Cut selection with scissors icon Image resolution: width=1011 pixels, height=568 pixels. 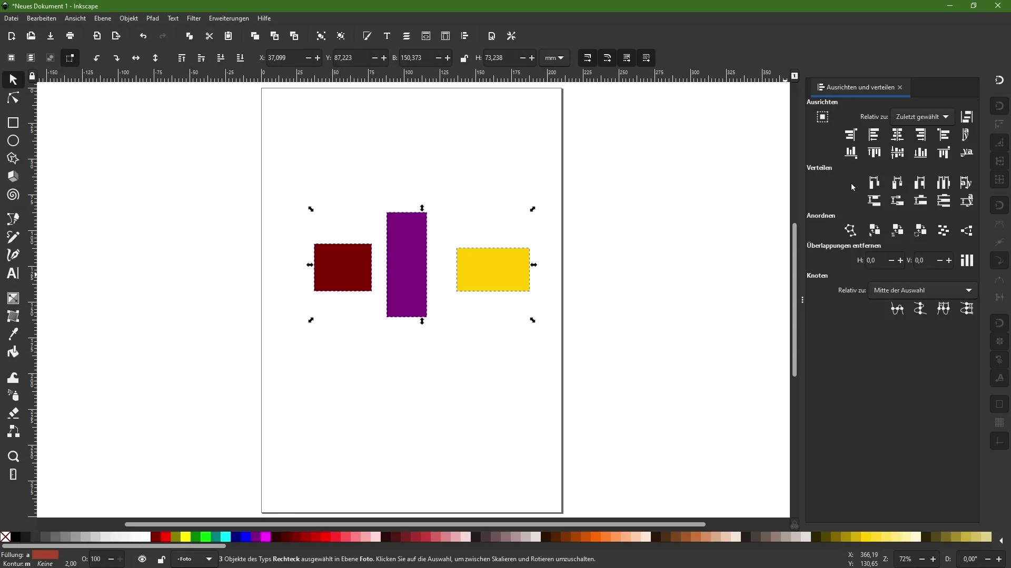[x=209, y=36]
